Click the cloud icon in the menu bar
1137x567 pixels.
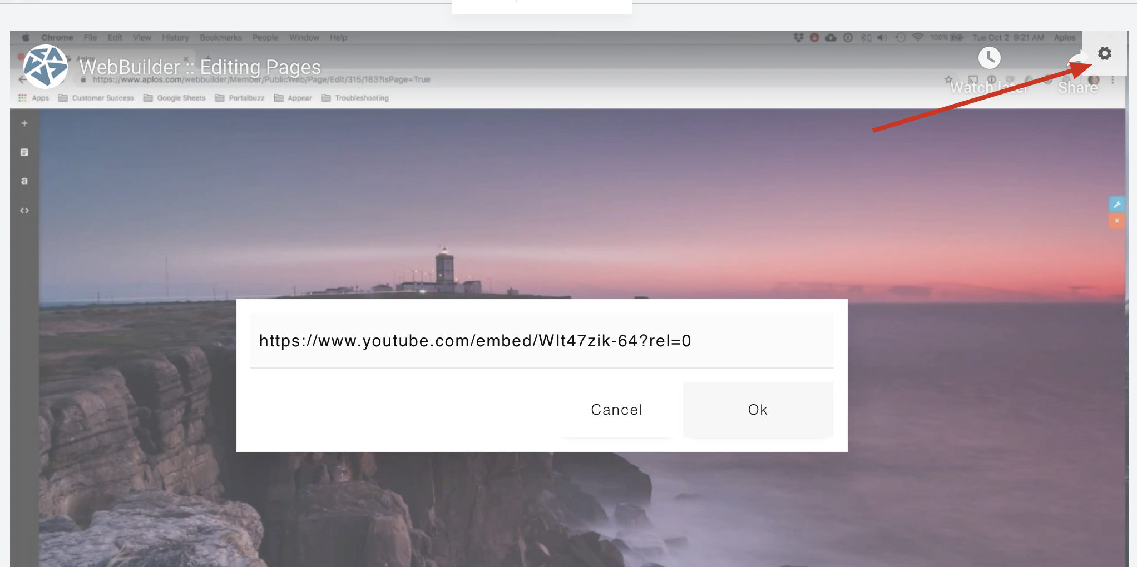pyautogui.click(x=830, y=37)
